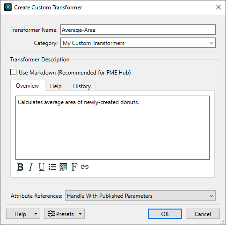Viewport: 226px width, 225px height.
Task: Click the Presets sliders icon
Action: tap(51, 214)
